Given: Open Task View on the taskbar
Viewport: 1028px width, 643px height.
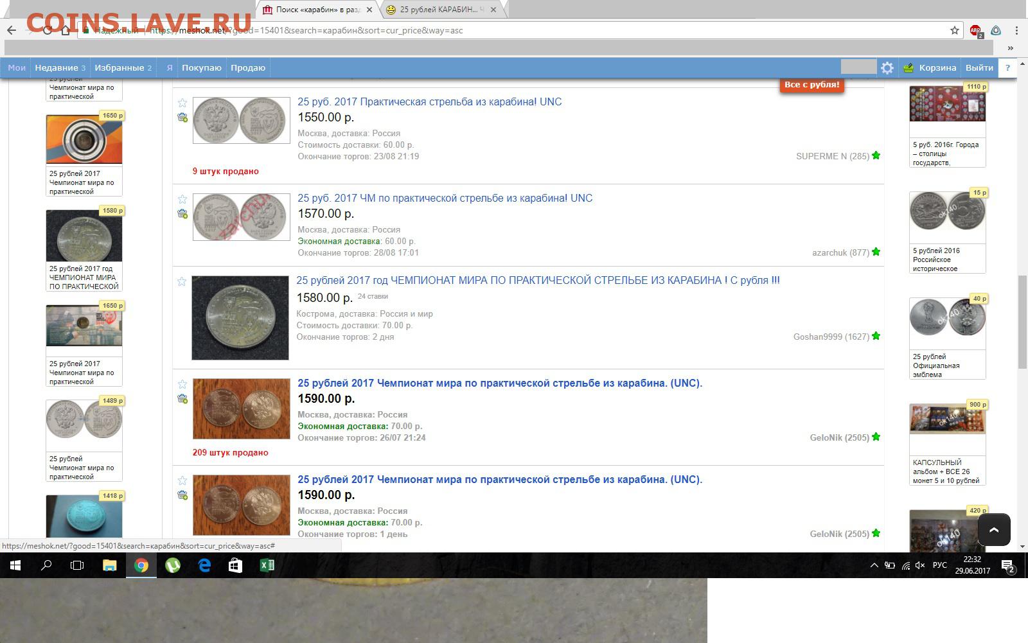Looking at the screenshot, I should (77, 565).
